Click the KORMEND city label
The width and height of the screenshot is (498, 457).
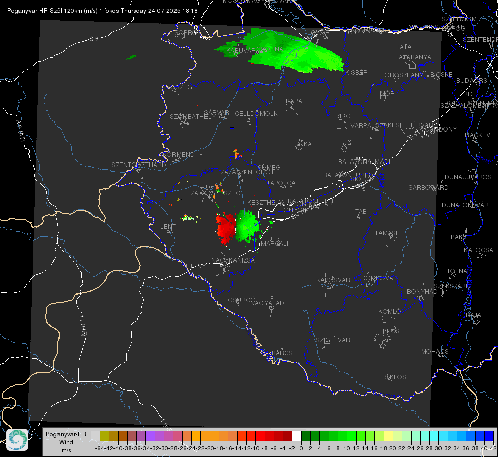(178, 155)
